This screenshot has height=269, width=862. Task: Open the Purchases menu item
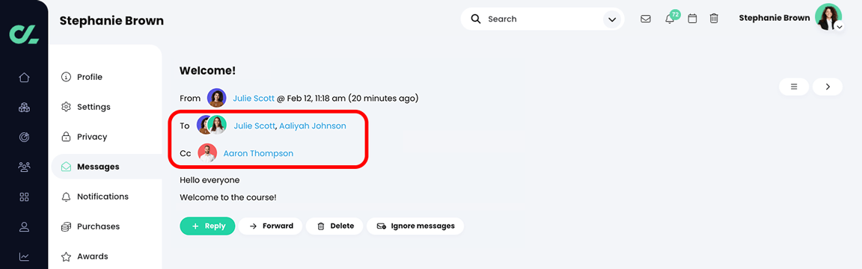click(98, 226)
